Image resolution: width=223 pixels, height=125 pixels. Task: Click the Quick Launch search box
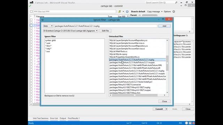160,2
